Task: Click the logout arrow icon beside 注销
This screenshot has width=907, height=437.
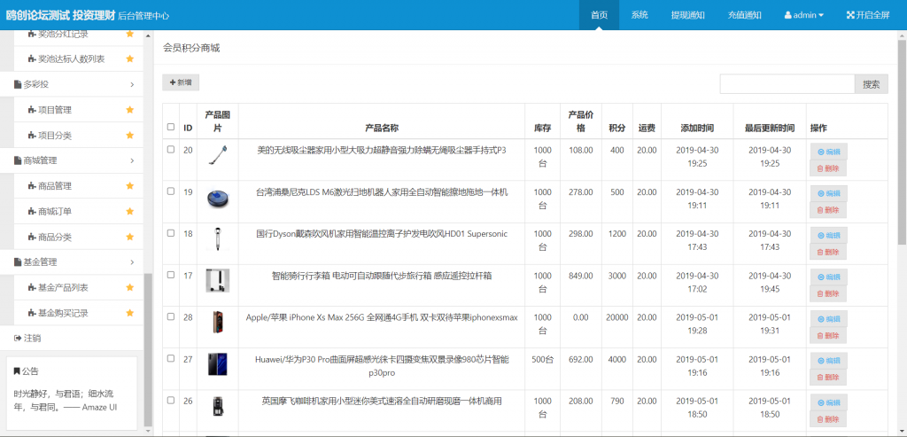Action: click(18, 338)
